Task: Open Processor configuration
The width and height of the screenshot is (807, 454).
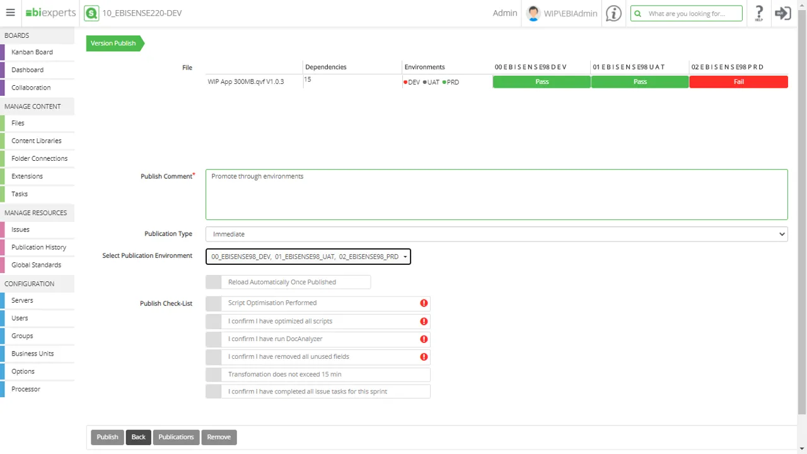Action: [x=26, y=389]
